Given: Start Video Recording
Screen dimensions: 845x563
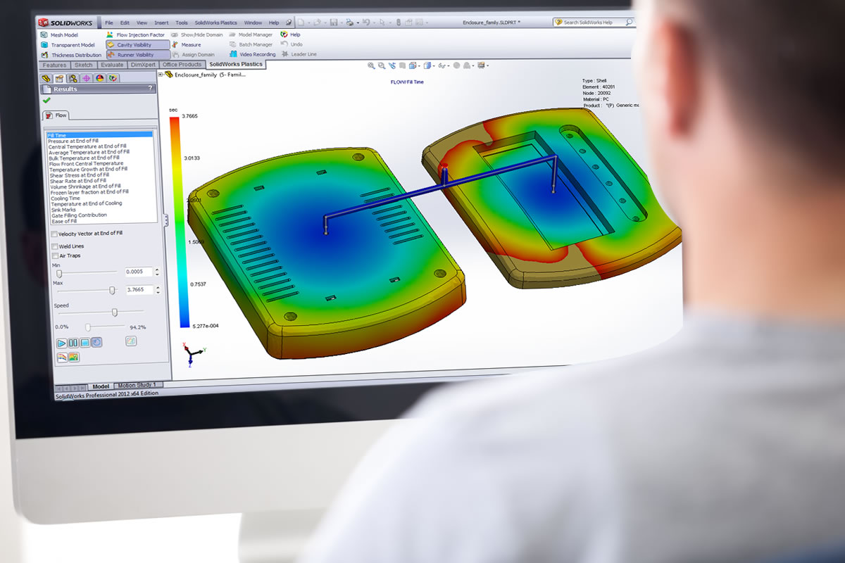Looking at the screenshot, I should click(252, 54).
